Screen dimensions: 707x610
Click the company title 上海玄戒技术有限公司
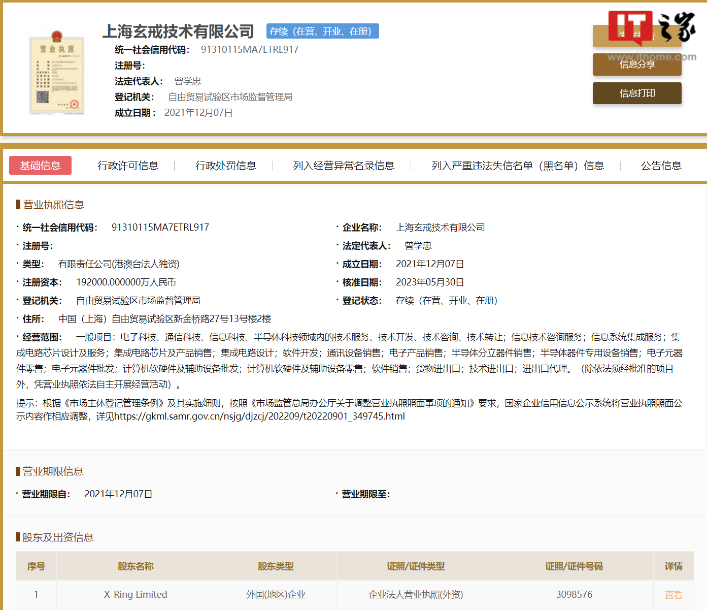[178, 31]
